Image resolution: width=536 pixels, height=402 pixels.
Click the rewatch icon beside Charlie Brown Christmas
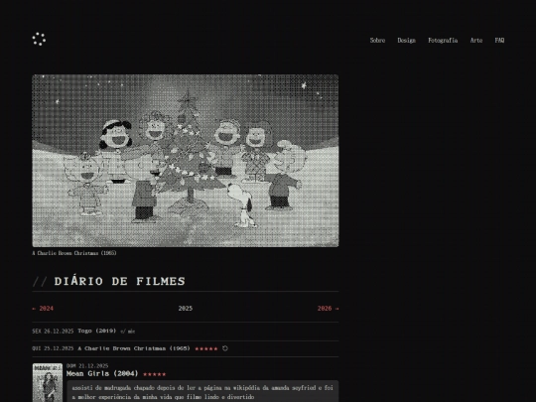click(x=225, y=348)
